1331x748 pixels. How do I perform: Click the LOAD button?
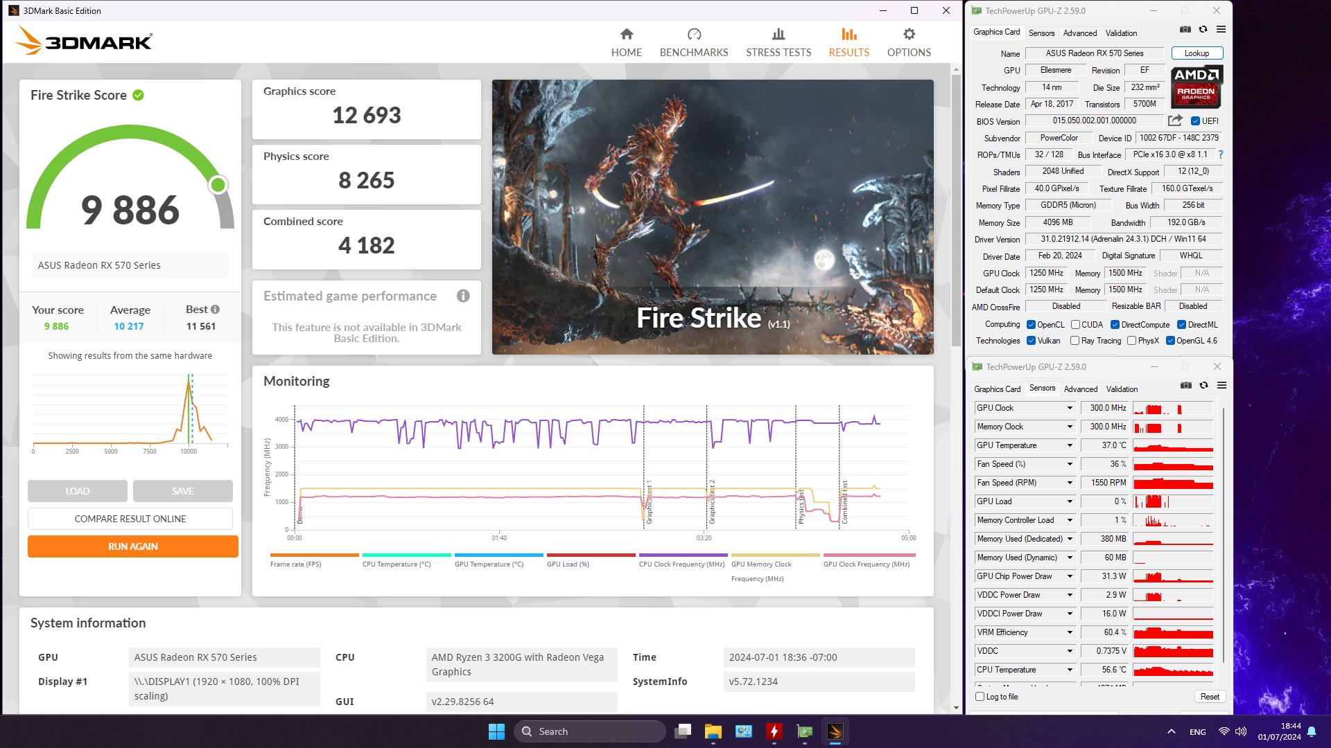[78, 491]
